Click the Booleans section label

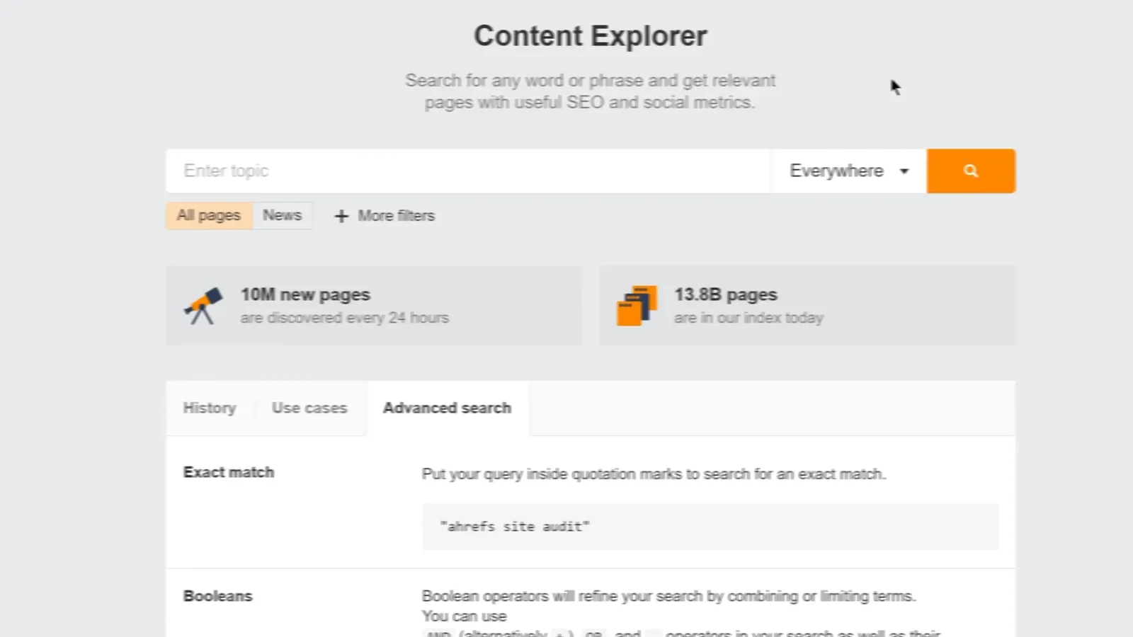click(x=217, y=596)
